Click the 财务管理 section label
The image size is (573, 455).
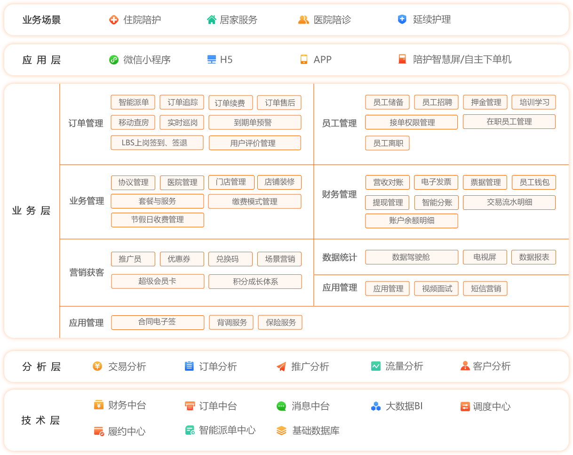(x=339, y=194)
